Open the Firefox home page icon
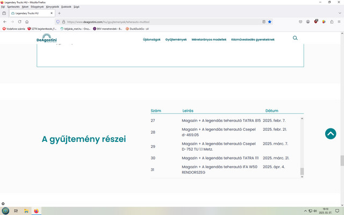The height and width of the screenshot is (215, 344). pos(27,21)
